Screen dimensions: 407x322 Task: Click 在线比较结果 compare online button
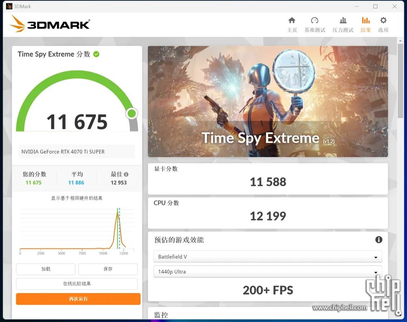point(77,284)
